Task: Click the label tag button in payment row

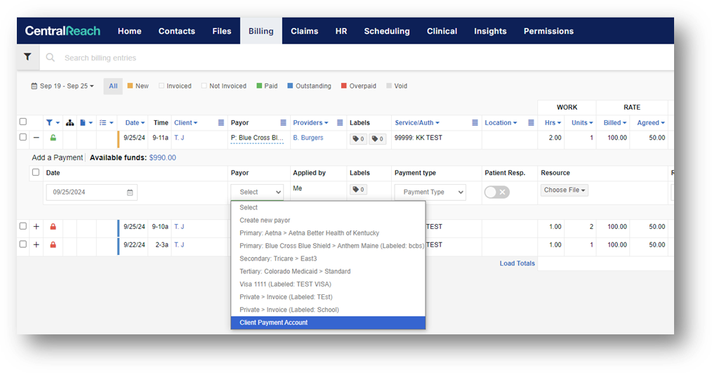Action: 358,190
